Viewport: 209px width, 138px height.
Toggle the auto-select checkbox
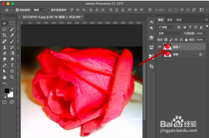[x=17, y=10]
